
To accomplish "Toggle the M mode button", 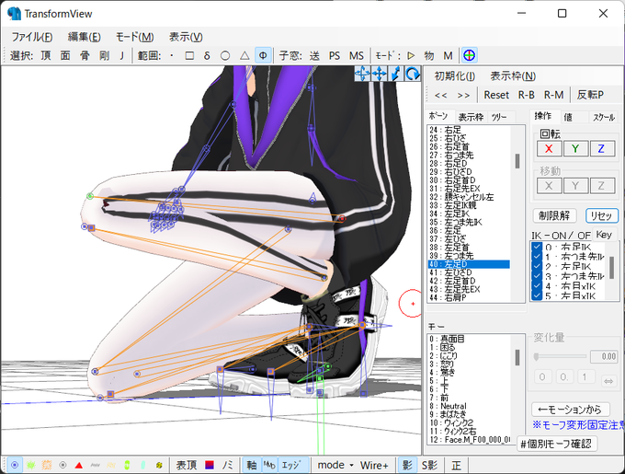I will pos(448,55).
